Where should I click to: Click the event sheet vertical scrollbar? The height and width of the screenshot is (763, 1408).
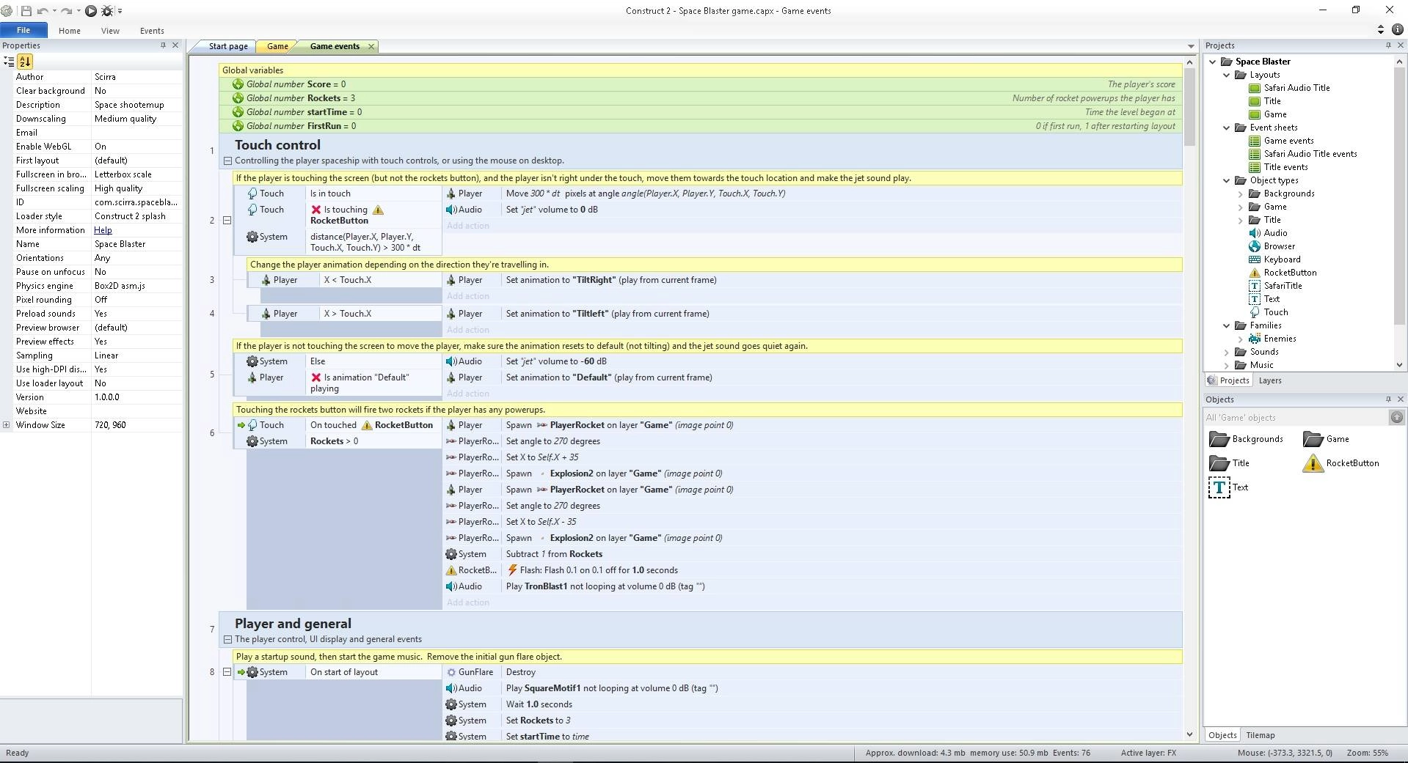point(1189,108)
